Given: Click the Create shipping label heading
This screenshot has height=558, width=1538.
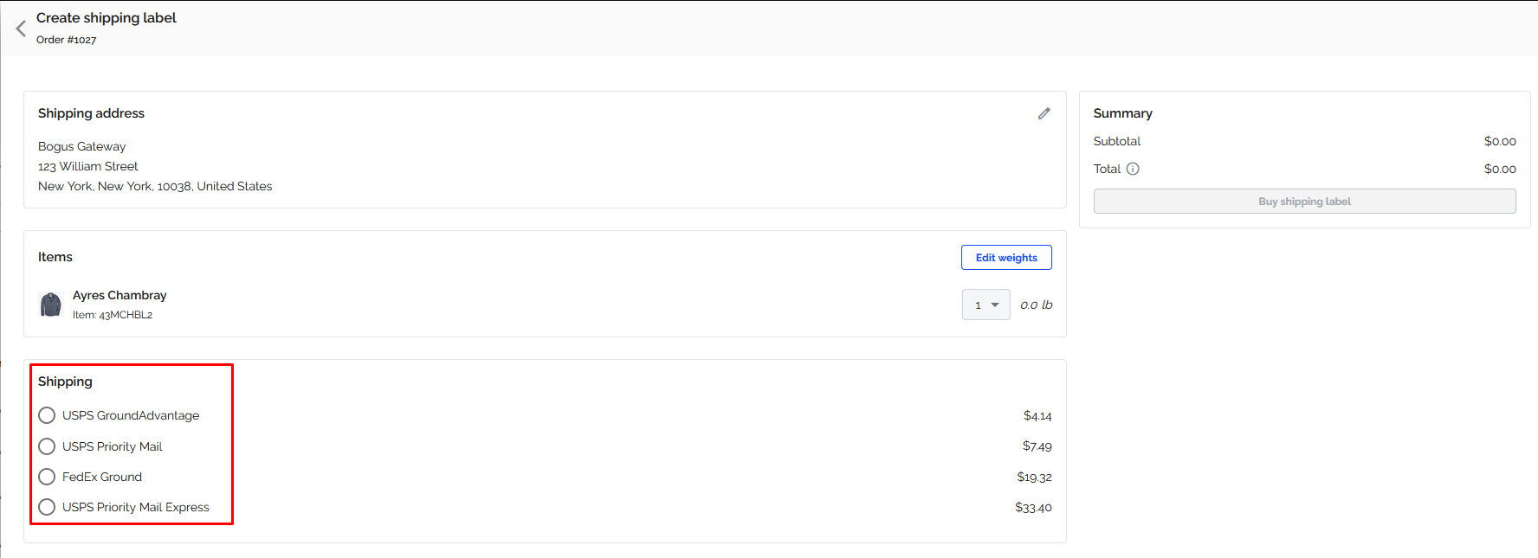Looking at the screenshot, I should [x=107, y=17].
